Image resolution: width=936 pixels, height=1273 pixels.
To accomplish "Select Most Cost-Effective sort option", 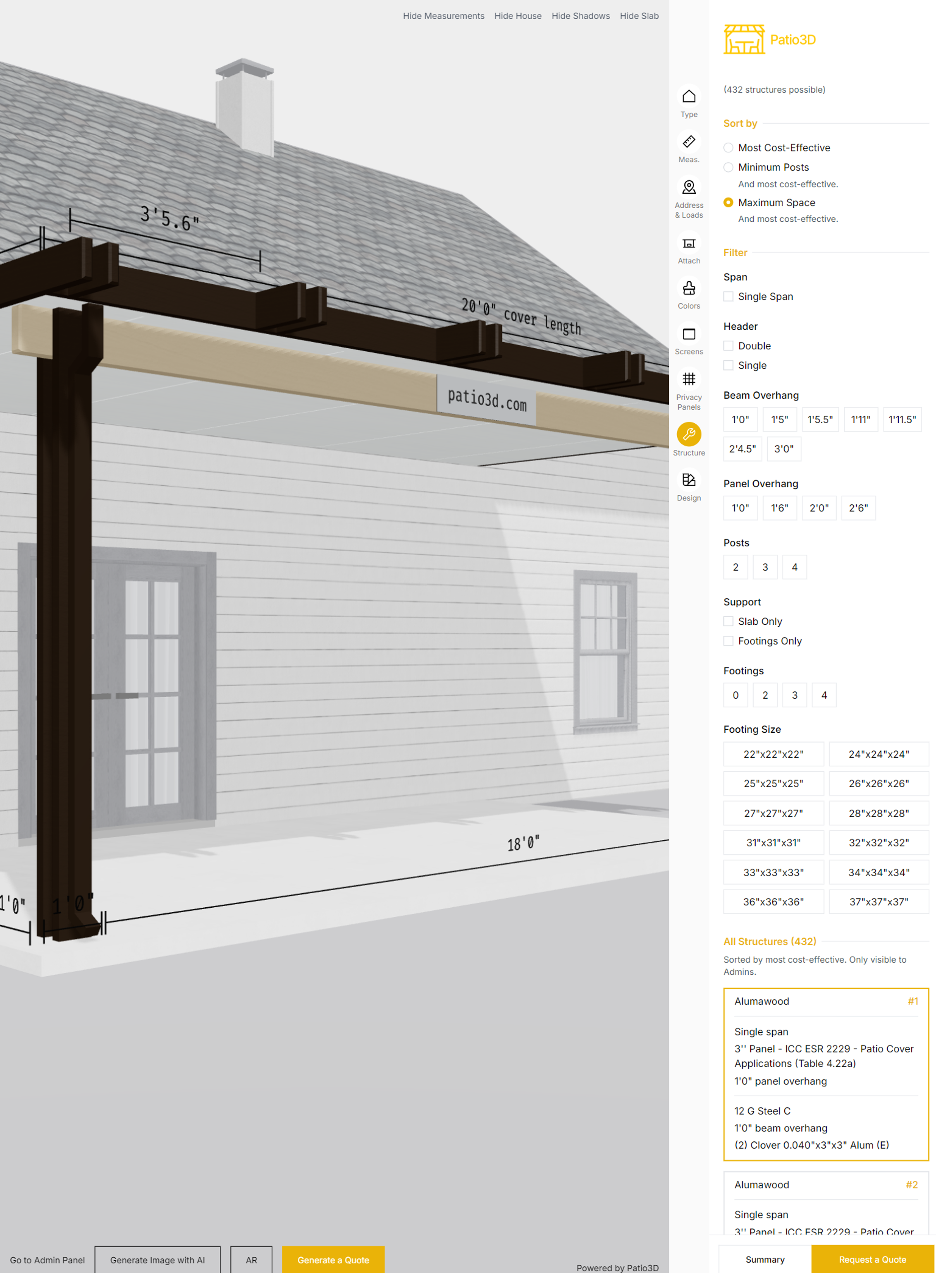I will [x=728, y=148].
